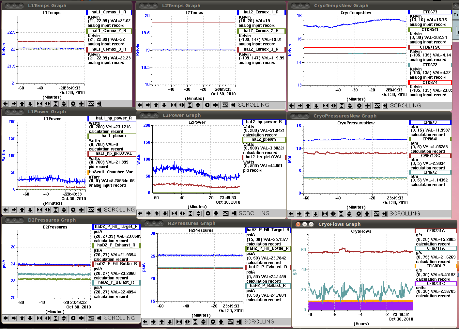Select haL2_Cernox_2_R legend entry
The image size is (459, 329).
pyautogui.click(x=261, y=31)
